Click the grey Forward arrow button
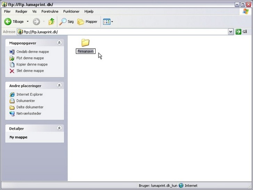 [36, 22]
